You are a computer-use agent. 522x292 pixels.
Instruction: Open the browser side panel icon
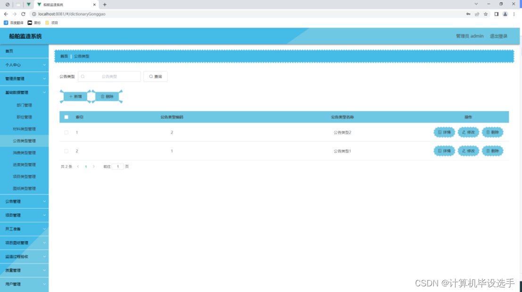(x=497, y=14)
